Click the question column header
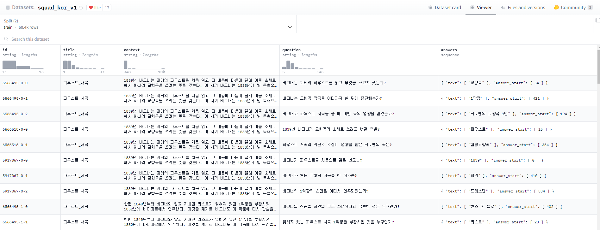 pyautogui.click(x=291, y=50)
